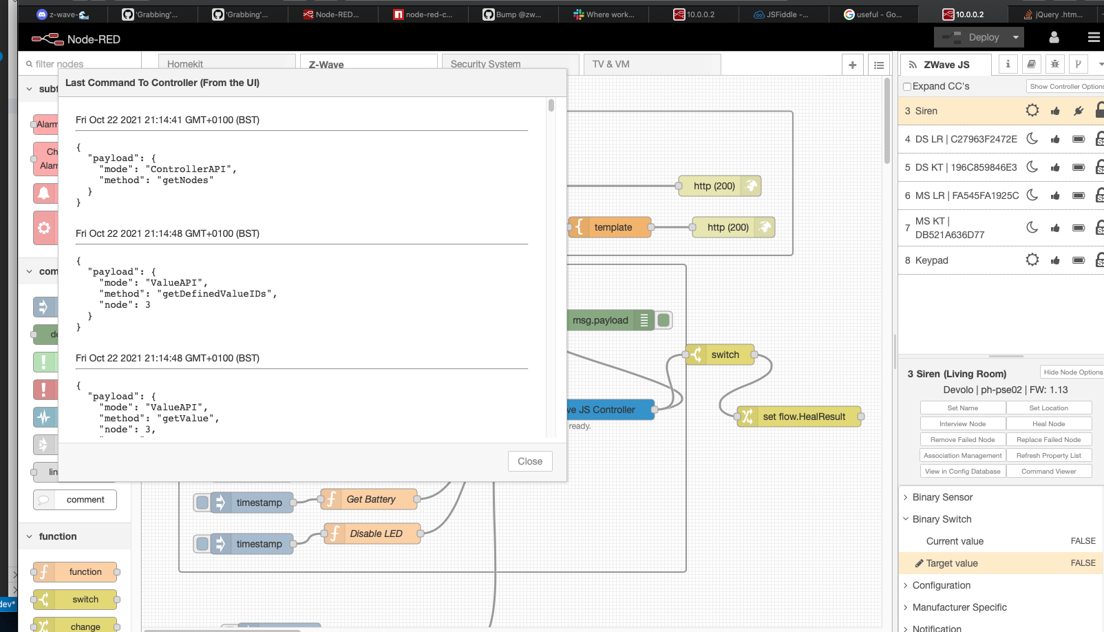Click thumbs-up icon on MS LR row
1104x632 pixels.
pos(1055,196)
